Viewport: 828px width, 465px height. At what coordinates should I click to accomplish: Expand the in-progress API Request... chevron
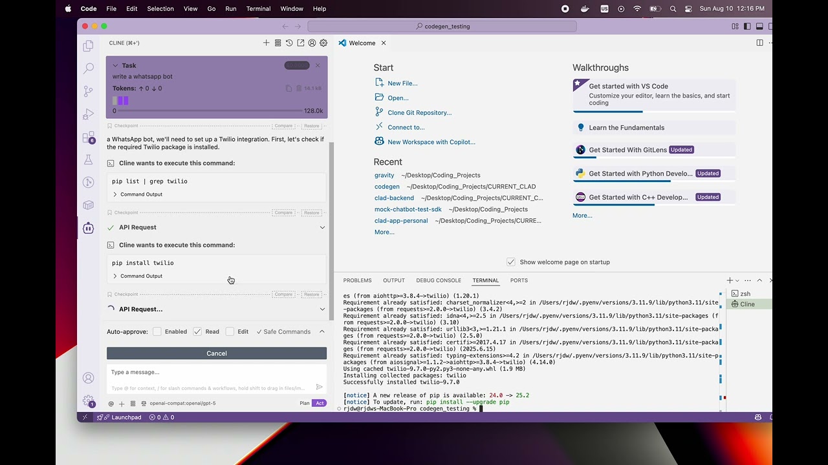[x=322, y=309]
